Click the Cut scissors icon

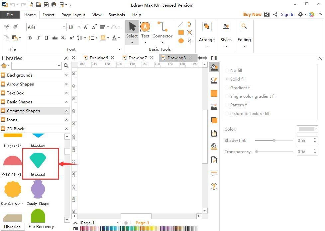tap(7, 27)
